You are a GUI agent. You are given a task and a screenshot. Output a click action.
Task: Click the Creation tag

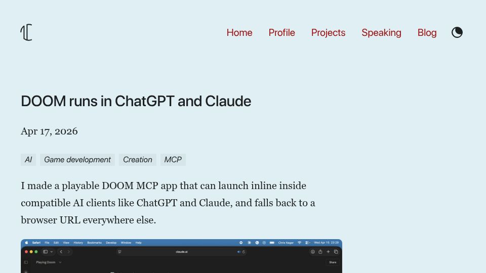(x=138, y=160)
